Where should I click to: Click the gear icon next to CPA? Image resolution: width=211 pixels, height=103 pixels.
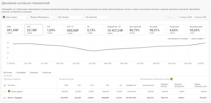pyautogui.click(x=72, y=27)
